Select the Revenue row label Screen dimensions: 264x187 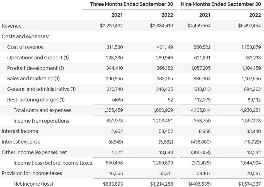[12, 26]
